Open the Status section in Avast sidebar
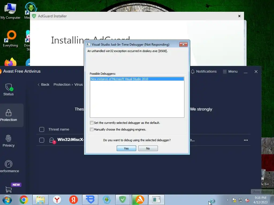The width and height of the screenshot is (274, 205). [9, 90]
